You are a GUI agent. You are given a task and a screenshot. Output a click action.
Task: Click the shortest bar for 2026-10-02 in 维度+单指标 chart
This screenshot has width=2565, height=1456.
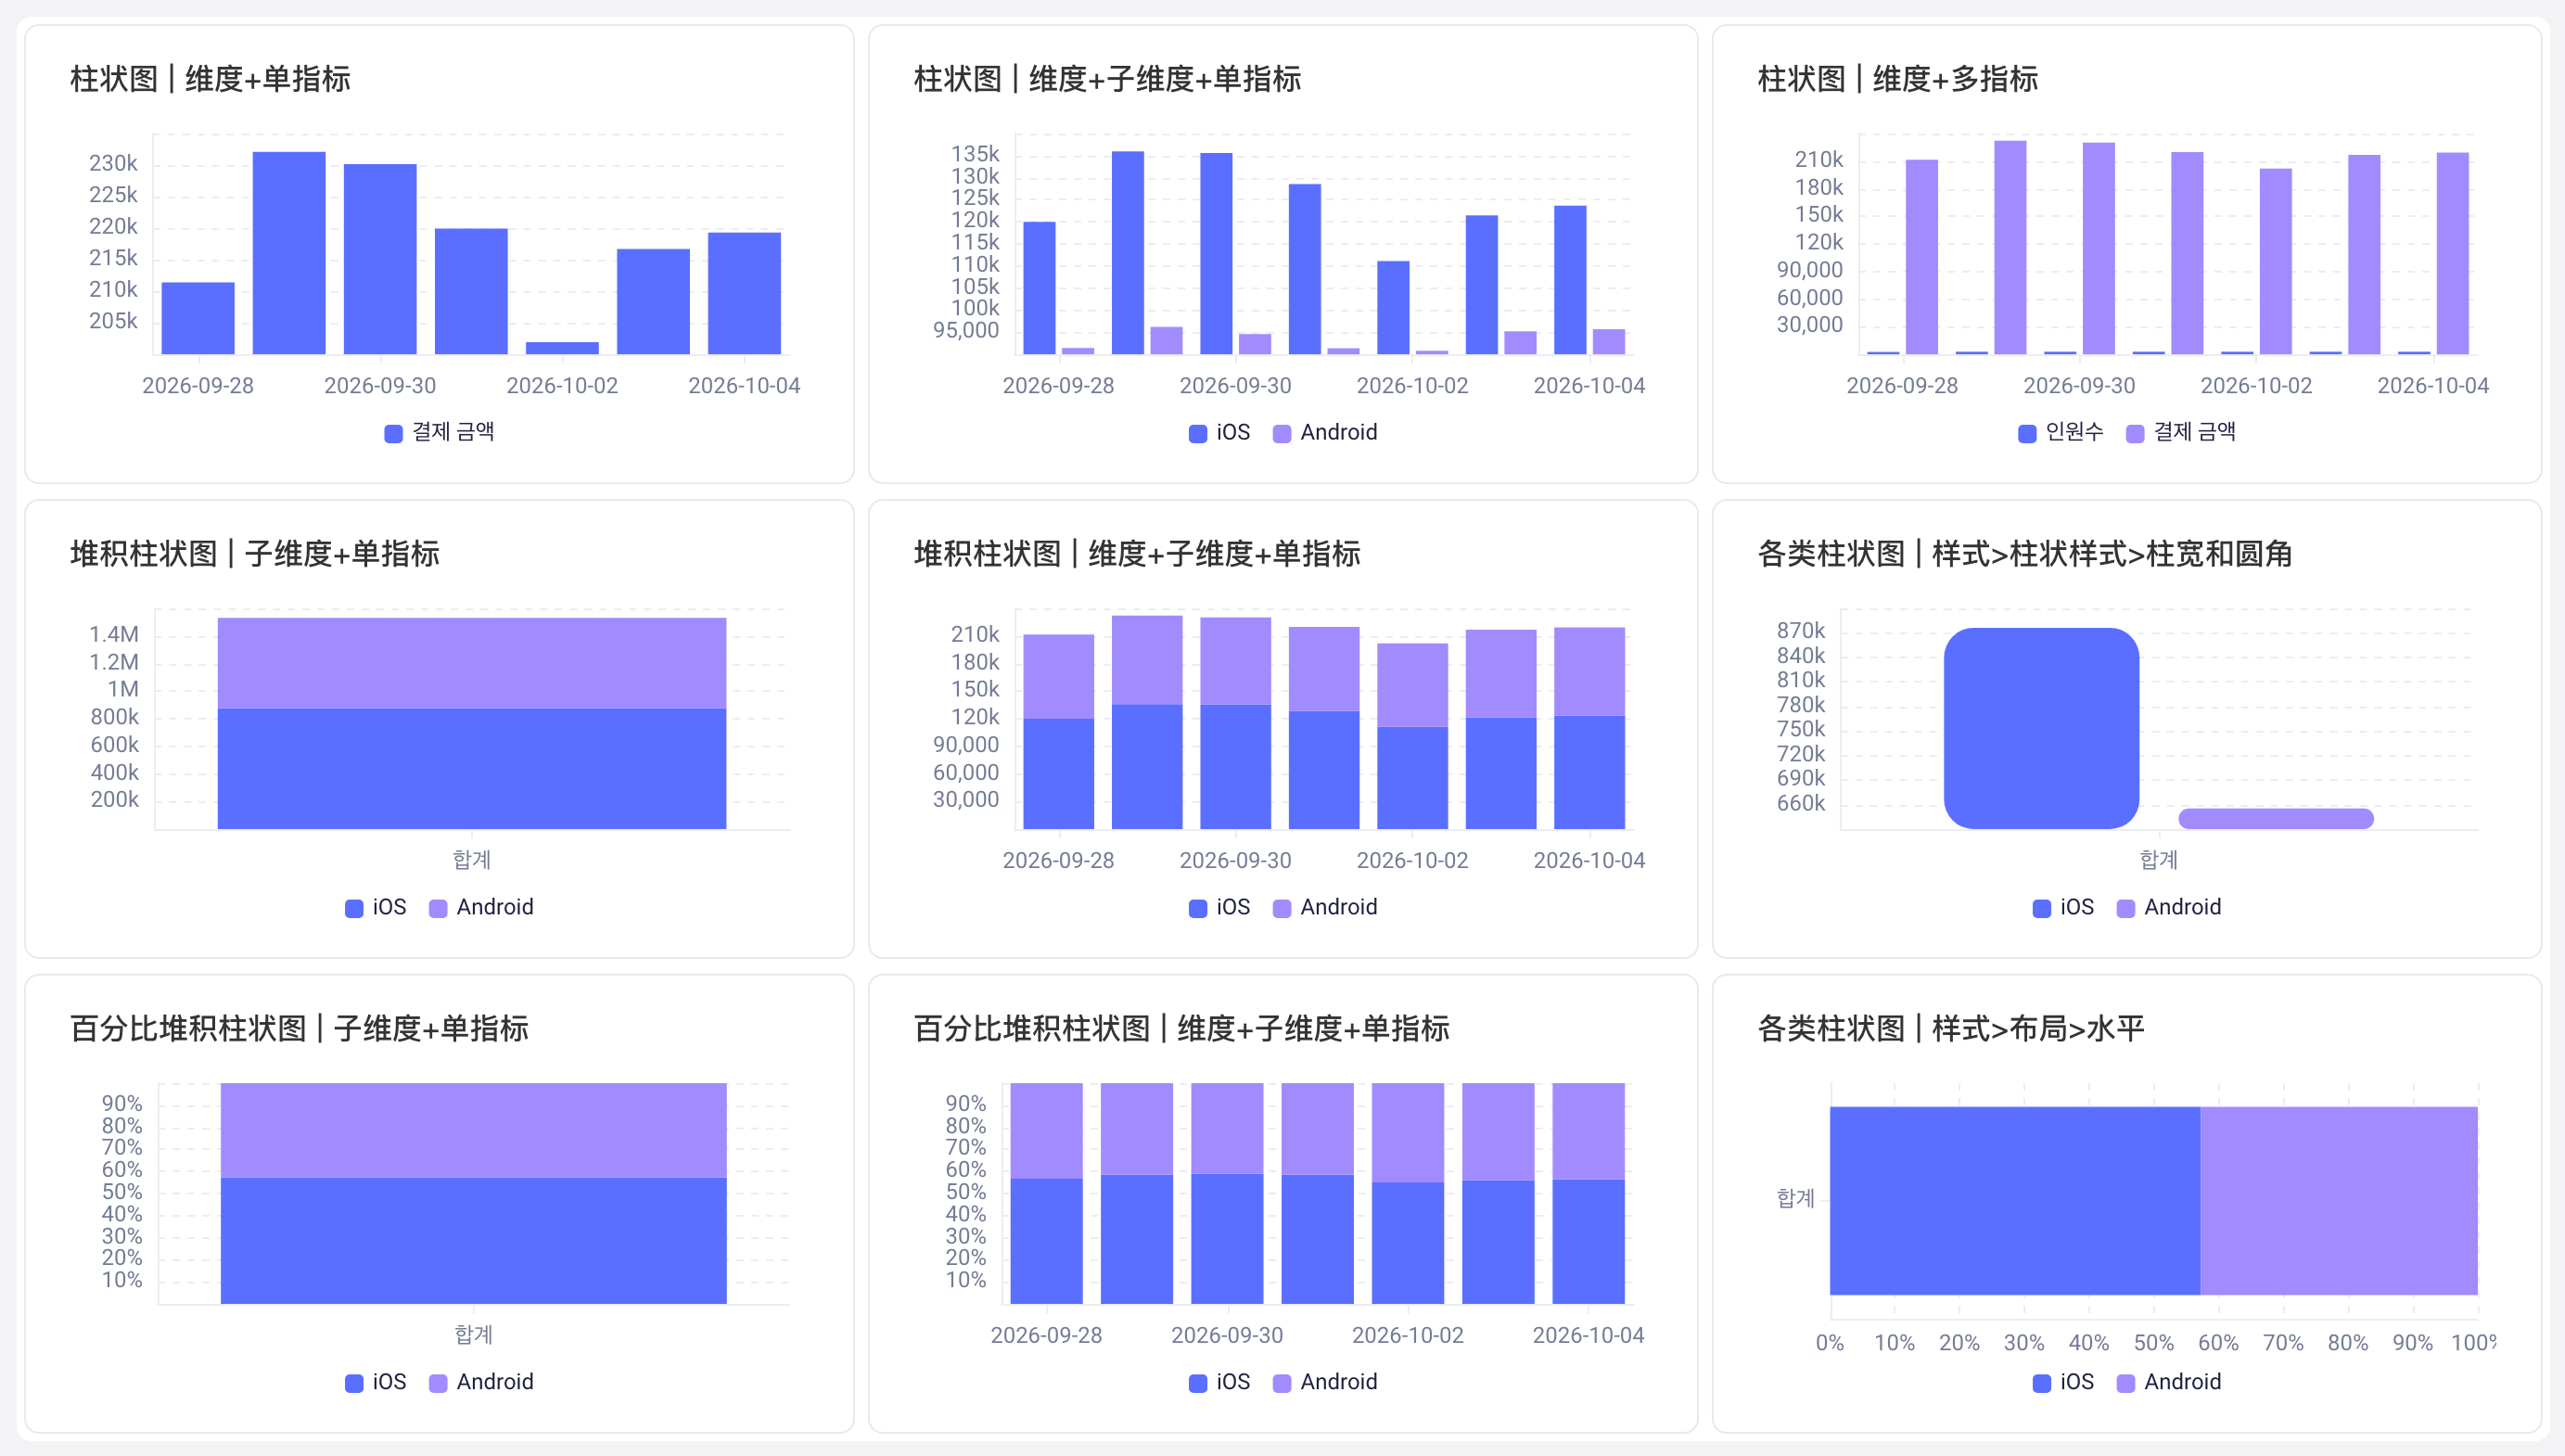[x=562, y=348]
